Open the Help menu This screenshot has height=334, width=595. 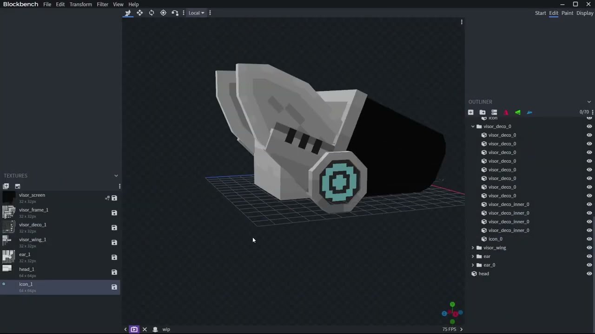pyautogui.click(x=133, y=4)
